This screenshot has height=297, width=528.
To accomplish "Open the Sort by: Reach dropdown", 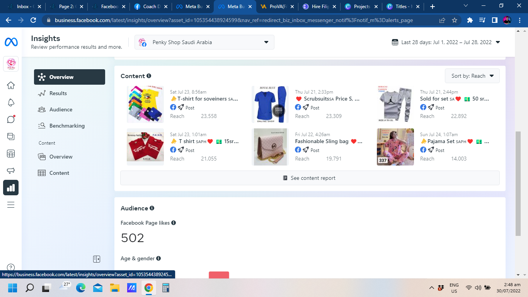I will coord(472,76).
